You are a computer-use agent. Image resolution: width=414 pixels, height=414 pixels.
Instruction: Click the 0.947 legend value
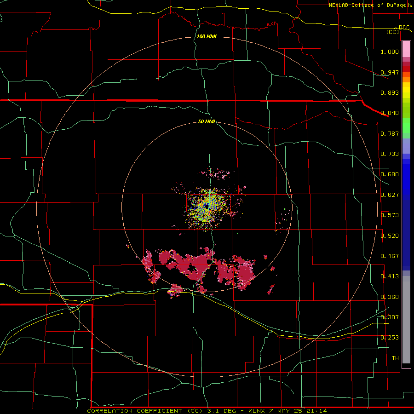point(390,72)
